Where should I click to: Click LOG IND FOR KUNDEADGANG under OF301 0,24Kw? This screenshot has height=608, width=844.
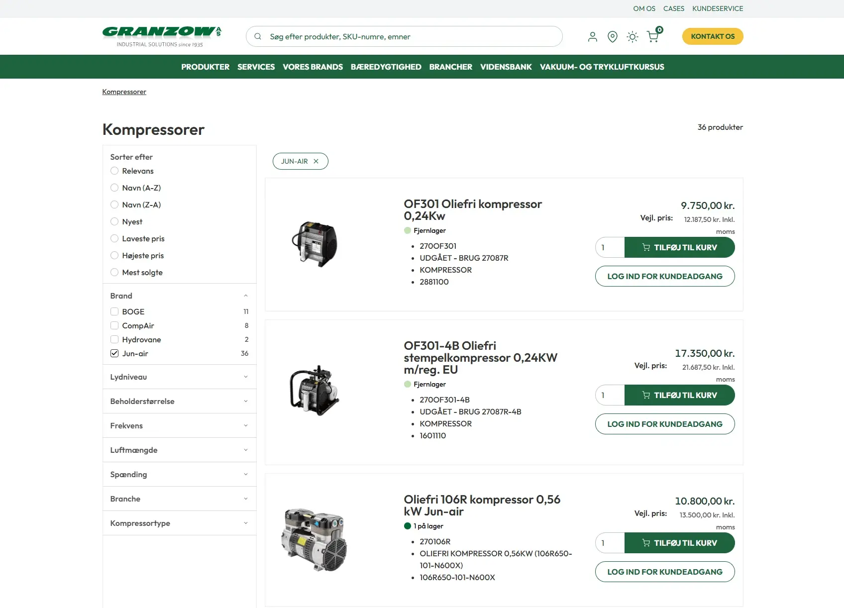pos(665,276)
